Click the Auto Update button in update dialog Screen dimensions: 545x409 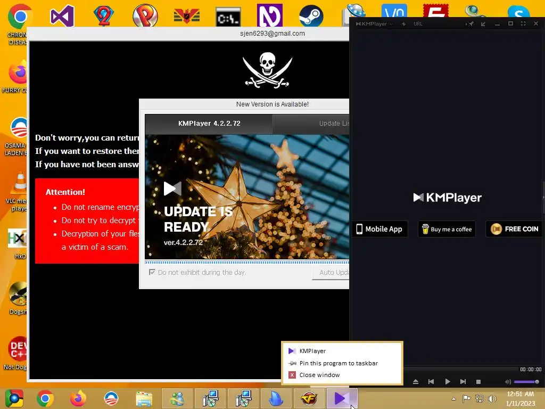(331, 273)
